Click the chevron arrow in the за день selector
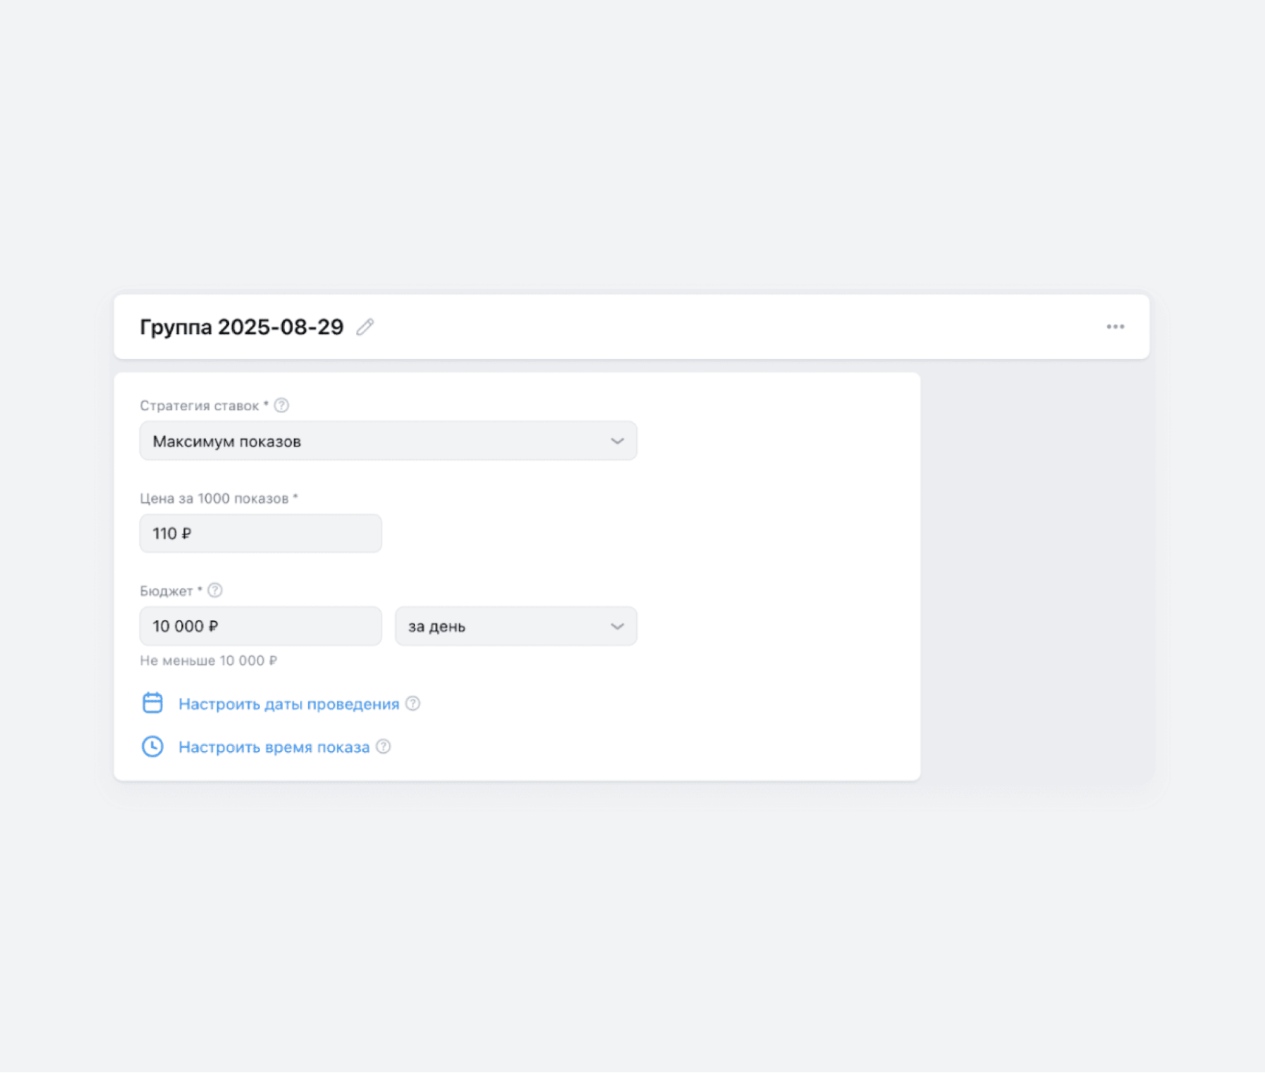1265x1073 pixels. coord(617,626)
